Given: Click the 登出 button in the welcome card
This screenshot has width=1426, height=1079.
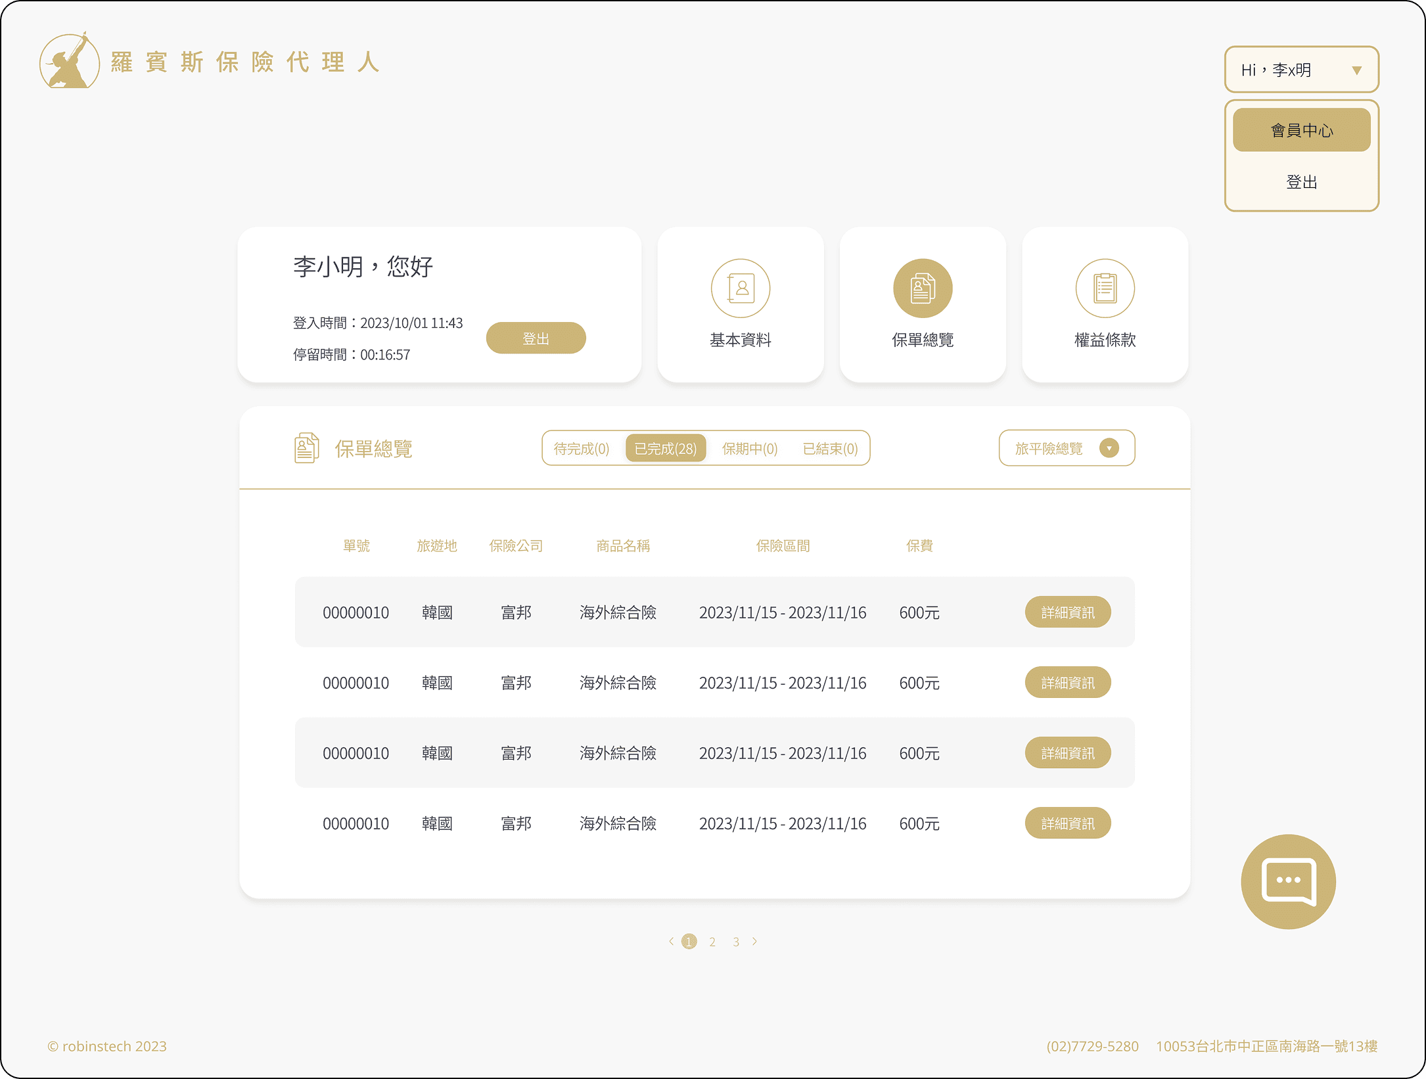Looking at the screenshot, I should click(x=536, y=338).
